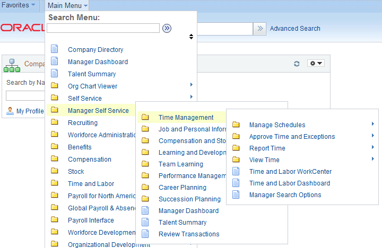Open the Advanced Search link
Screen dimensions: 382x248
pyautogui.click(x=295, y=29)
